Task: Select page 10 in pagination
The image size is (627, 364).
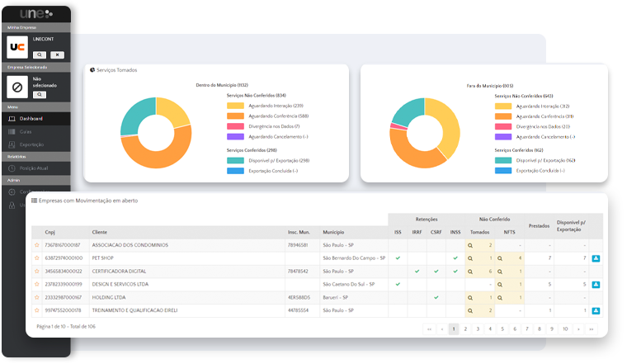Action: tap(565, 329)
